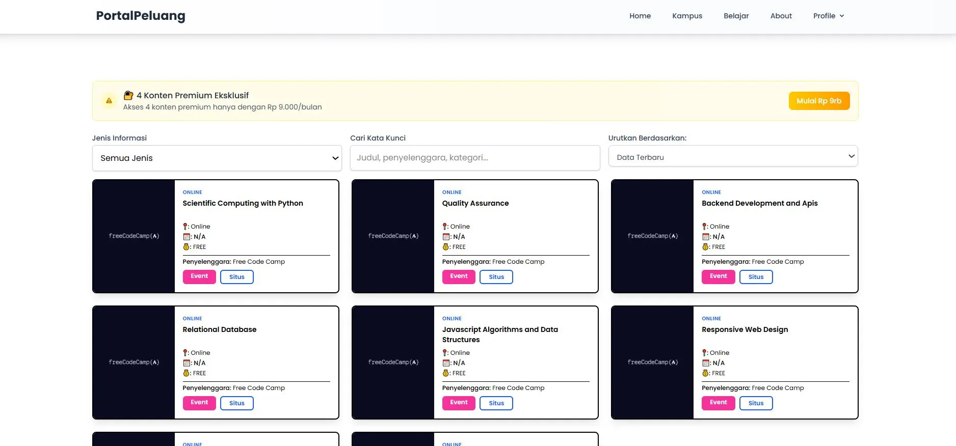Image resolution: width=956 pixels, height=446 pixels.
Task: Click the warning triangle icon in premium banner
Action: point(109,101)
